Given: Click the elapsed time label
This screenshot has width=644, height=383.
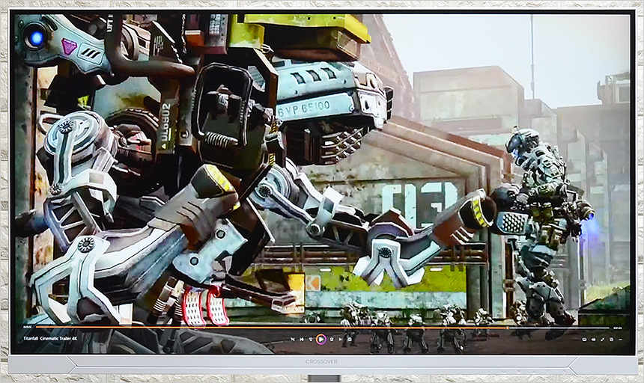Looking at the screenshot, I should [x=28, y=327].
